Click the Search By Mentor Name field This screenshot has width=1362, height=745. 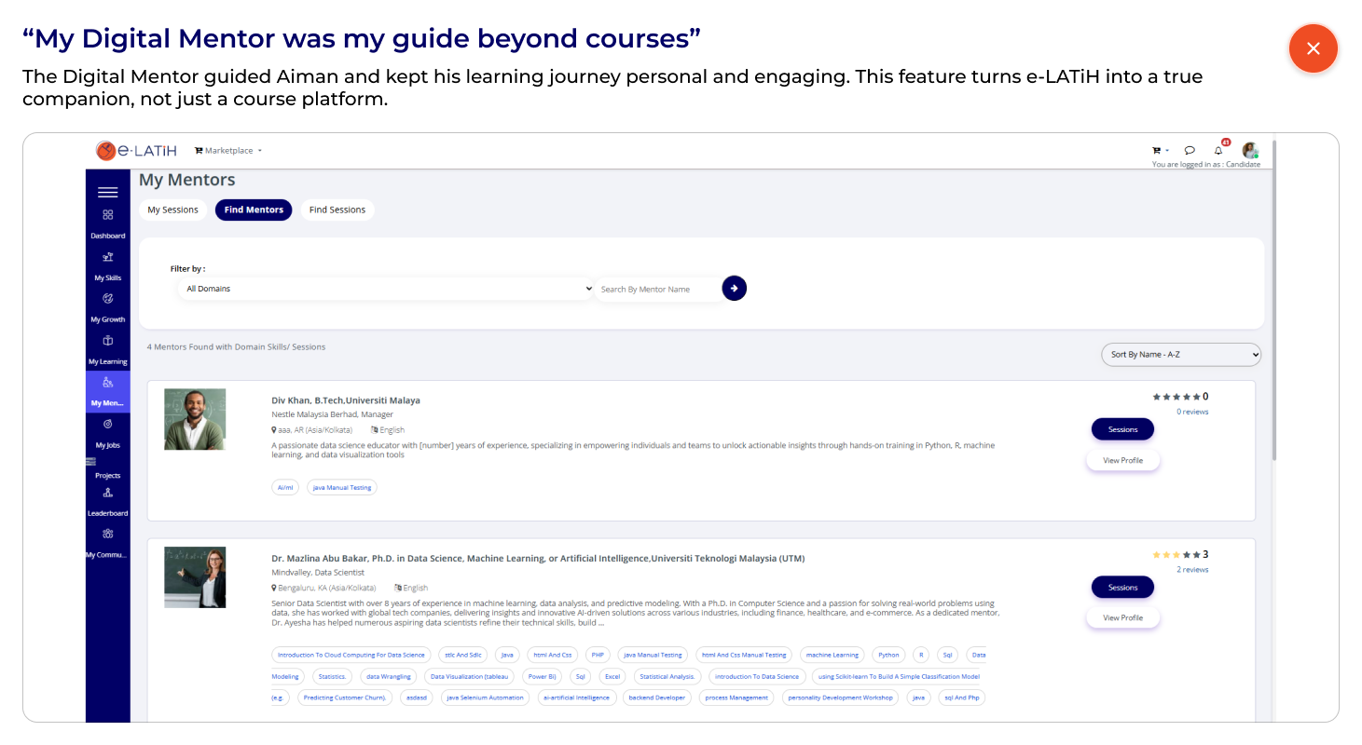(x=658, y=289)
